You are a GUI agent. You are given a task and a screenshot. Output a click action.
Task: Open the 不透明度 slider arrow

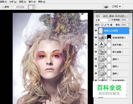(x=129, y=20)
